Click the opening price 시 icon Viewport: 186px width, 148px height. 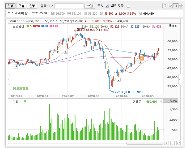[x=53, y=14]
